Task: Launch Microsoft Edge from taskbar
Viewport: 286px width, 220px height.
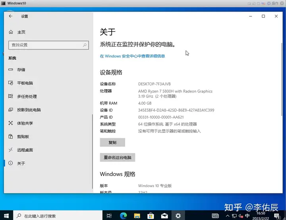Action: [x=123, y=216]
